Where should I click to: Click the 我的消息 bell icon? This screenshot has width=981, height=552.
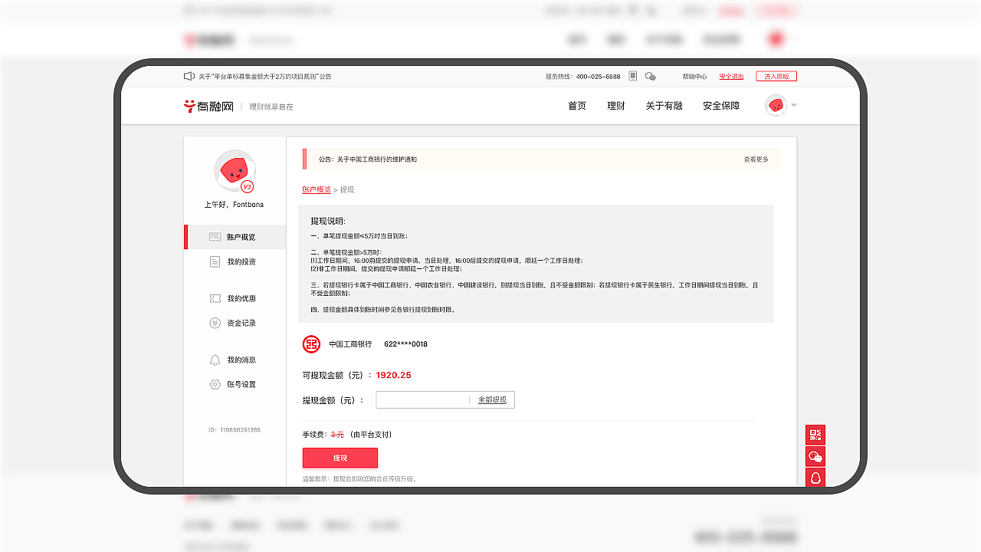(215, 360)
